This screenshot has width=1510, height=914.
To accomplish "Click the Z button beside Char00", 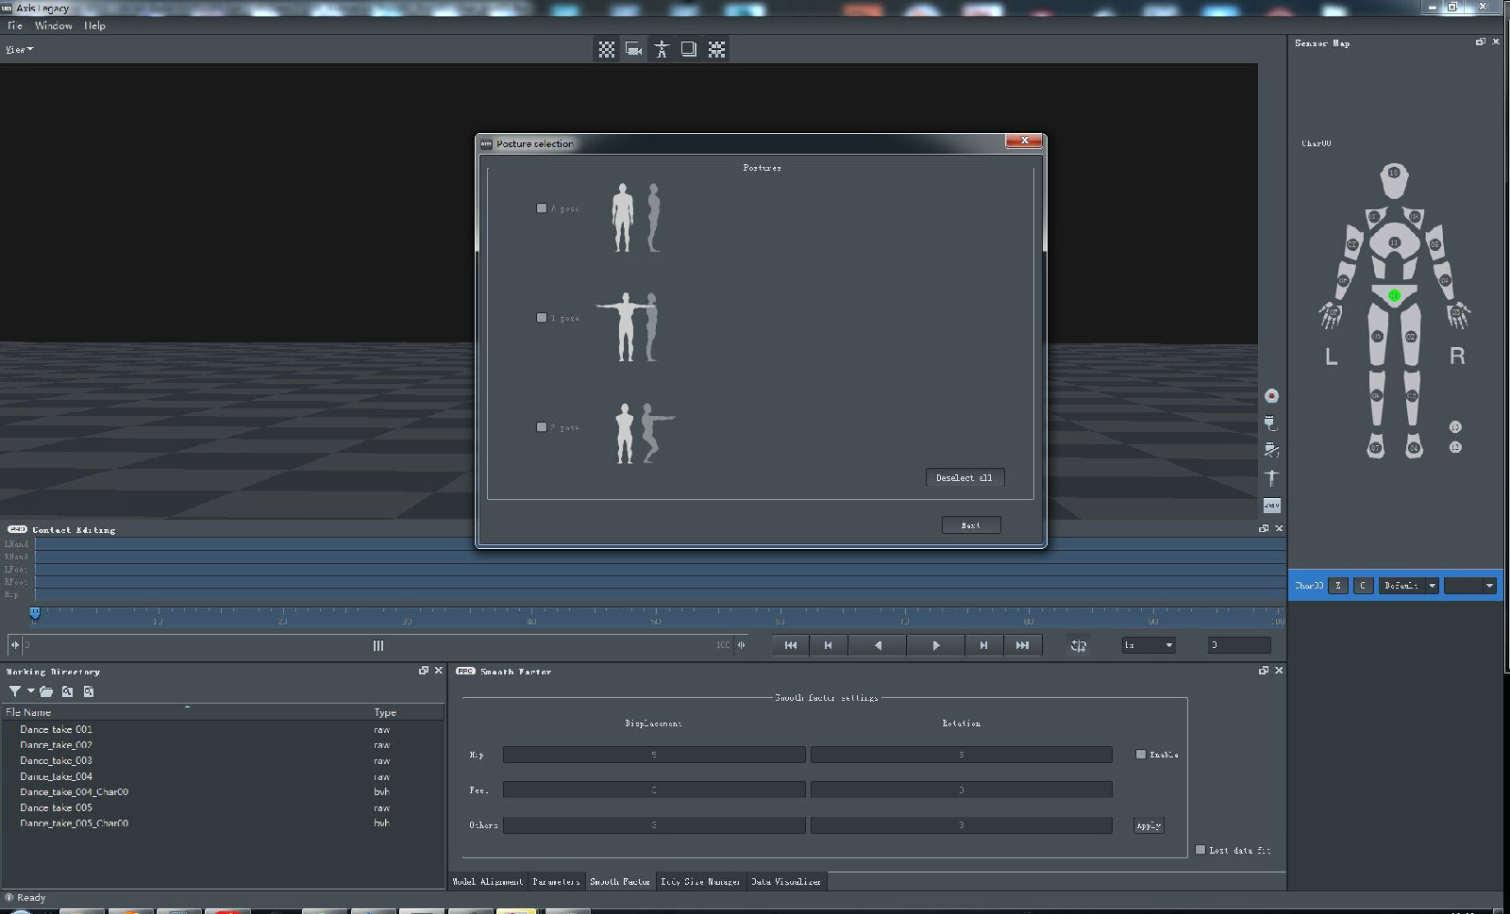I will 1337,586.
